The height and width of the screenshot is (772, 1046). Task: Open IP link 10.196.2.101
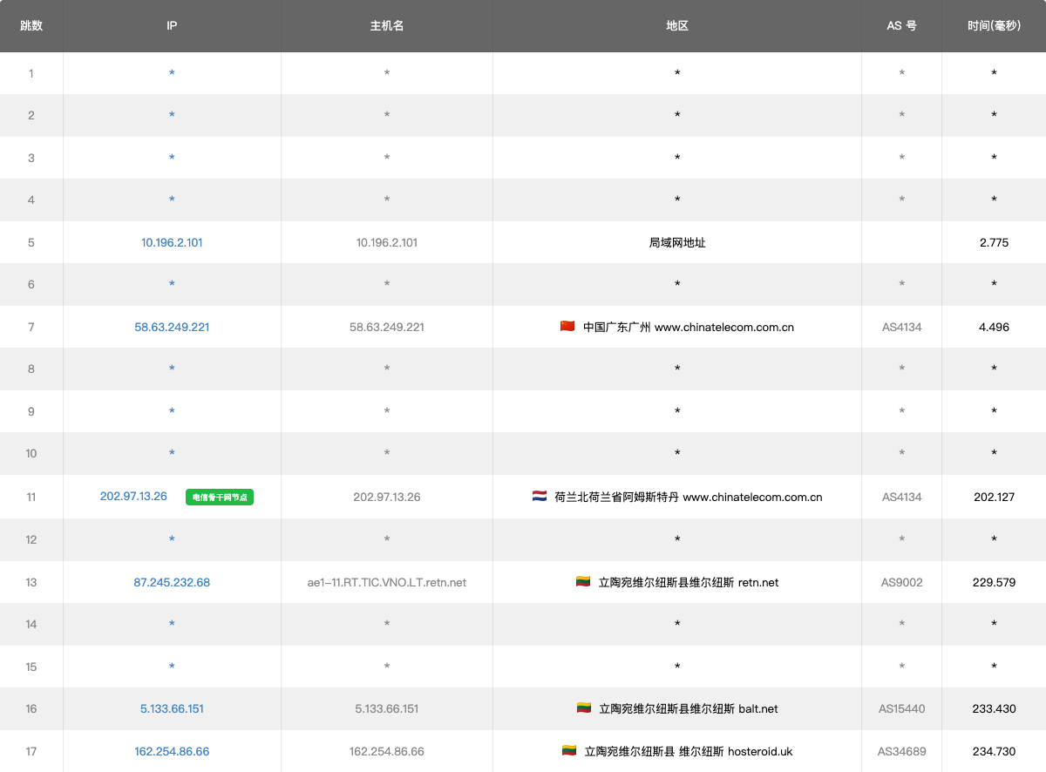click(172, 242)
